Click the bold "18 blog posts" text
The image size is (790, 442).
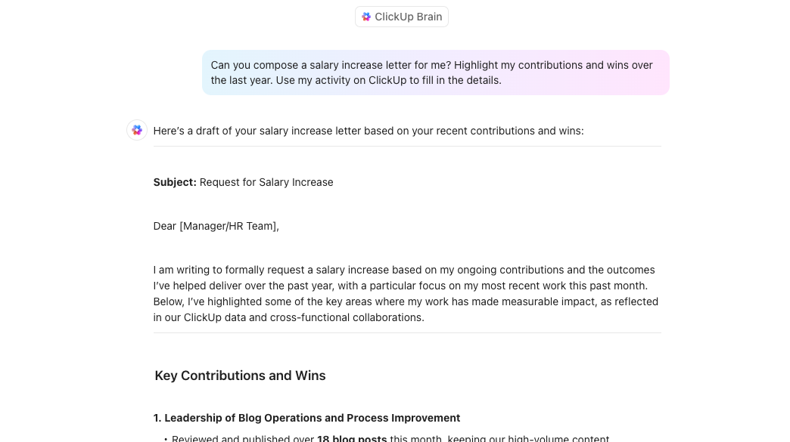click(352, 438)
